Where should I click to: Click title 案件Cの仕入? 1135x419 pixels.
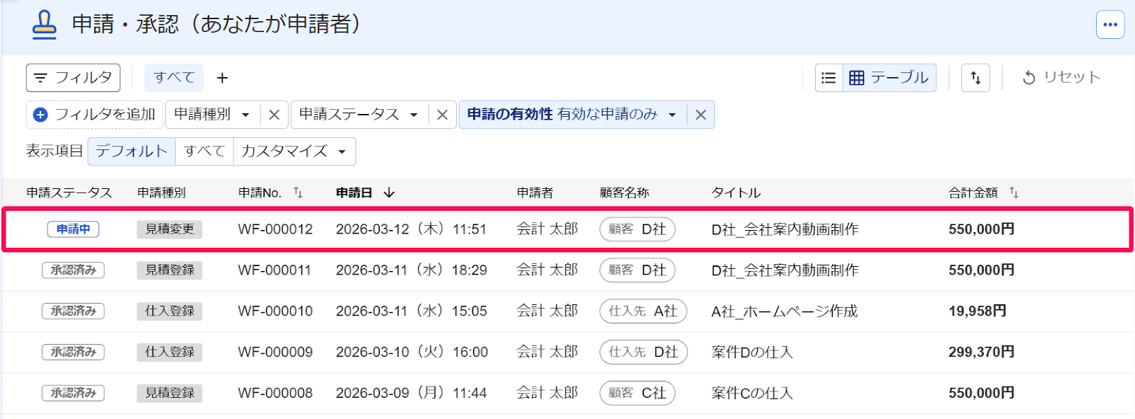[x=752, y=394]
